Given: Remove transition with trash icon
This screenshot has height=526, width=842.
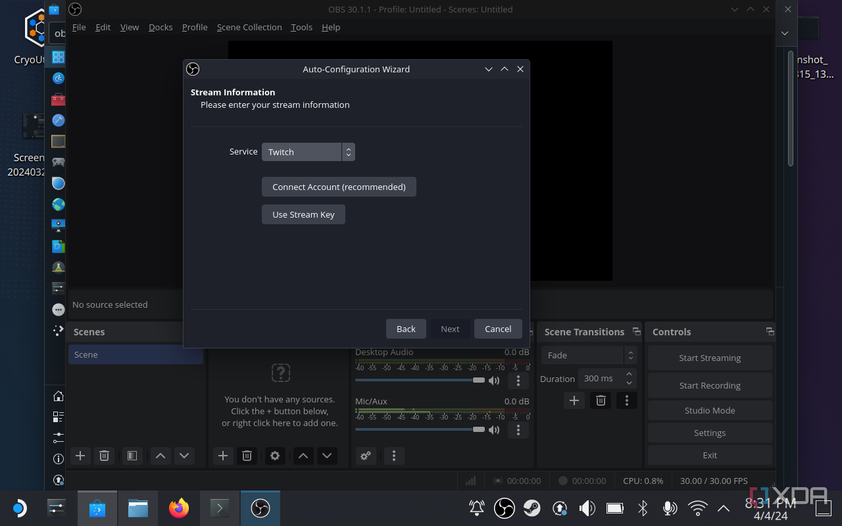Looking at the screenshot, I should pyautogui.click(x=601, y=400).
